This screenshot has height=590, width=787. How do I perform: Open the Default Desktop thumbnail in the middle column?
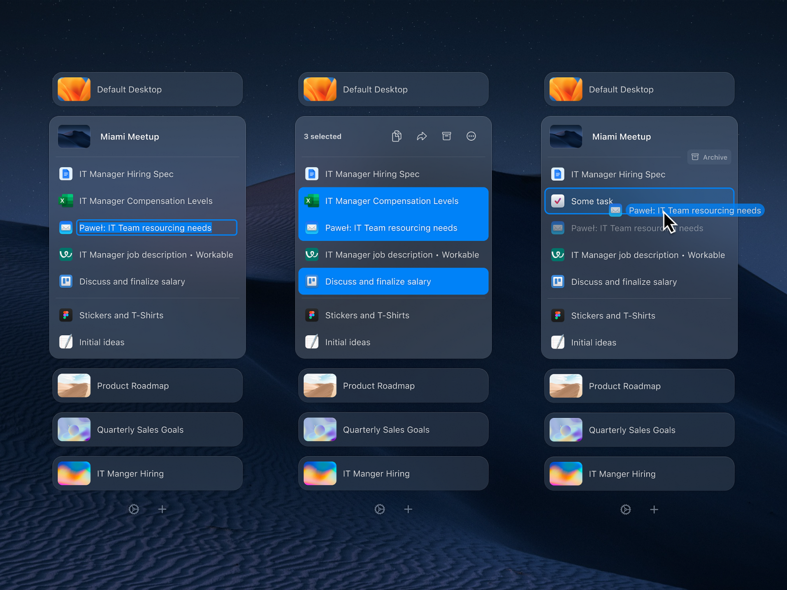click(320, 89)
